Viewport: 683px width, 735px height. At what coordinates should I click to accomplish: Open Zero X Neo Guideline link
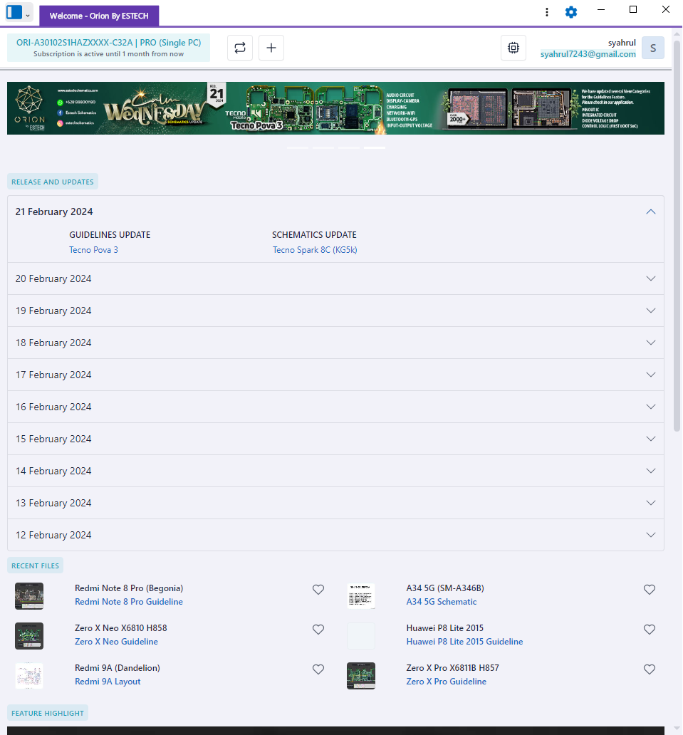pyautogui.click(x=116, y=642)
